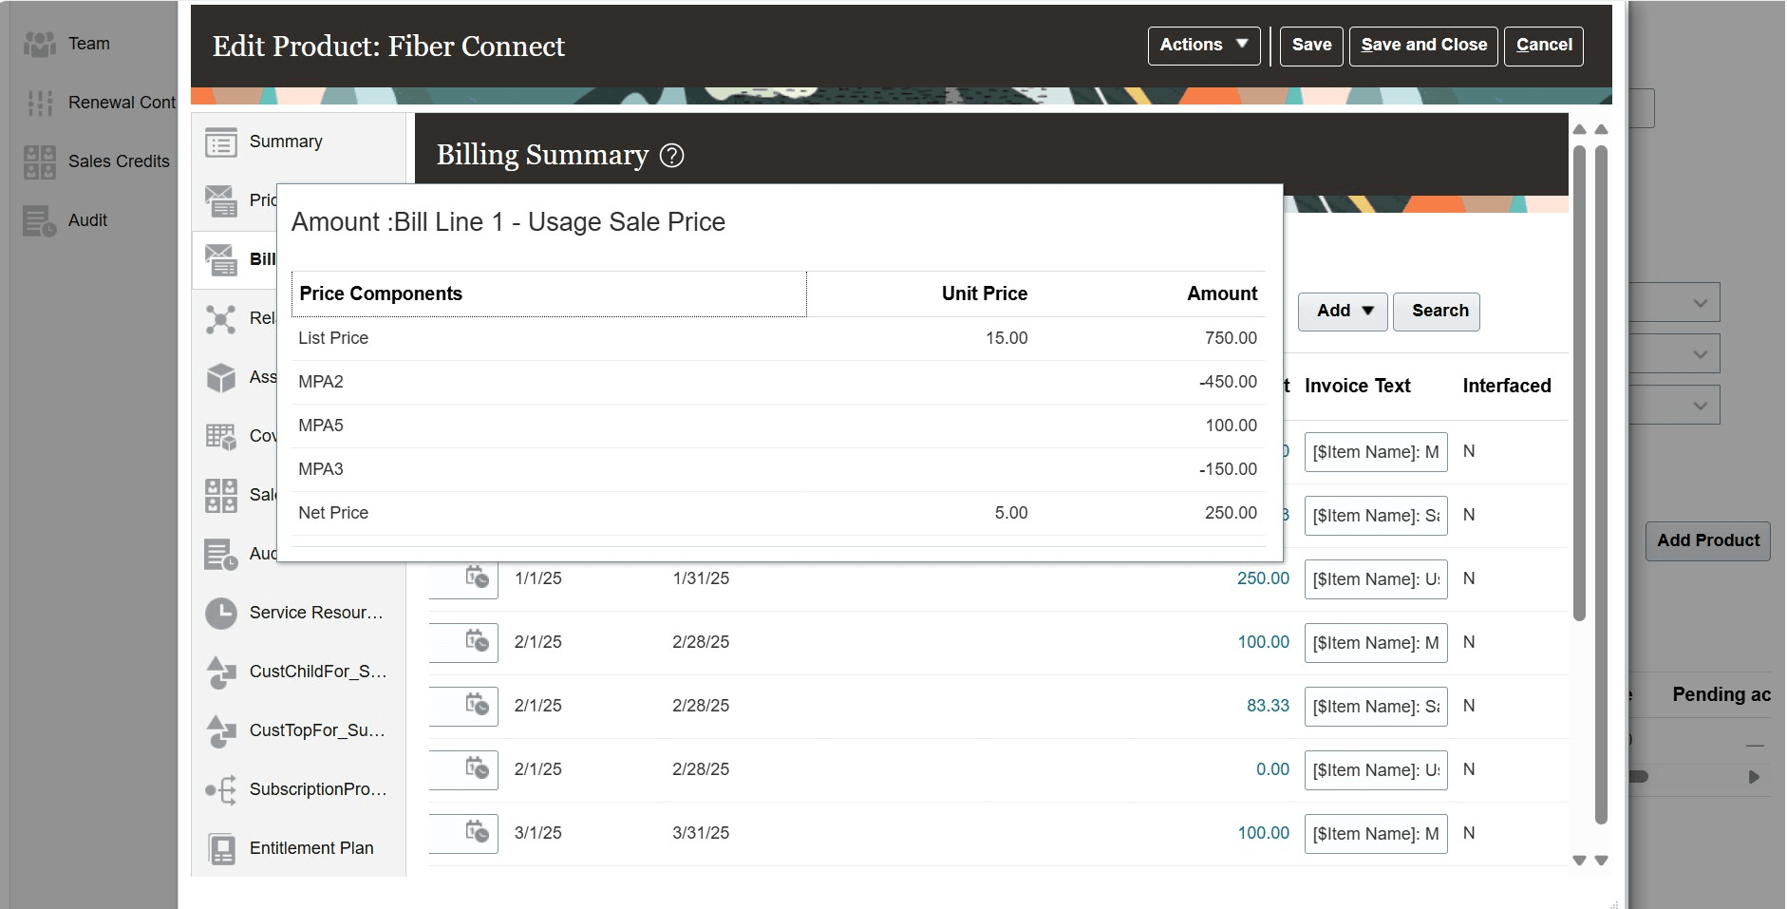Expand the Actions menu
This screenshot has height=909, width=1787.
pyautogui.click(x=1204, y=46)
